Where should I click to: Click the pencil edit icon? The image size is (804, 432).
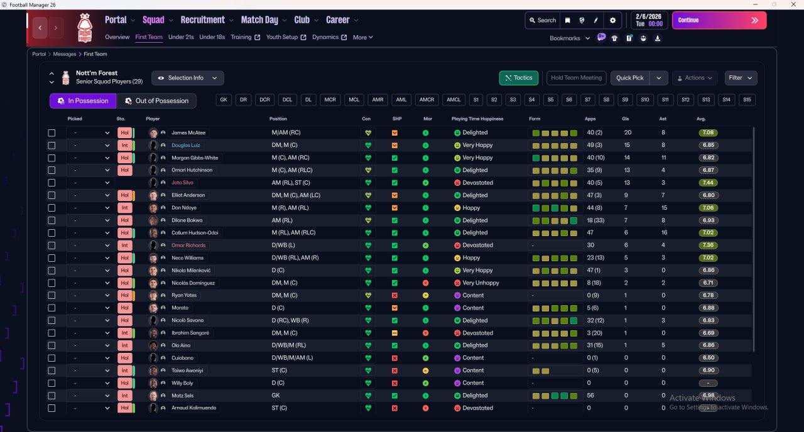click(595, 20)
